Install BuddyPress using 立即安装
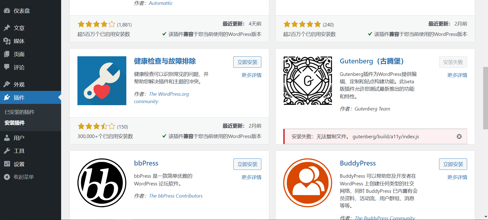 coord(453,164)
